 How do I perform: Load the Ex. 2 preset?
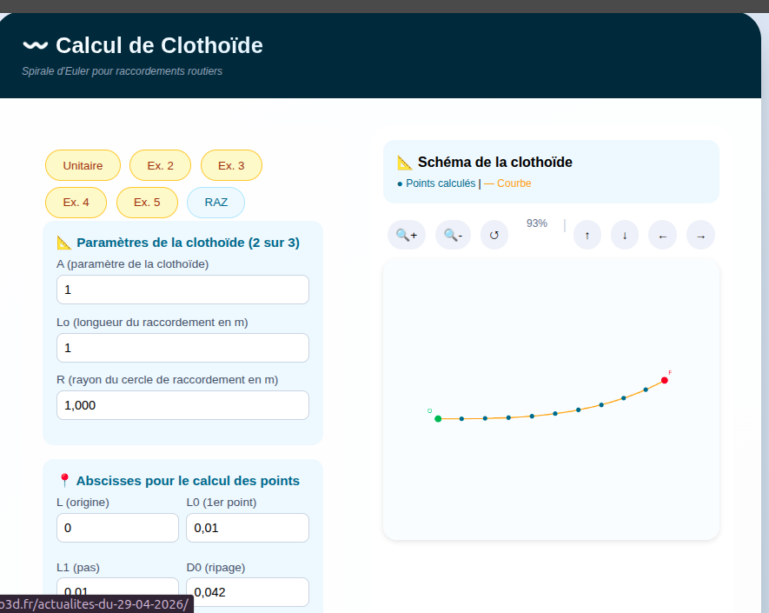[160, 165]
